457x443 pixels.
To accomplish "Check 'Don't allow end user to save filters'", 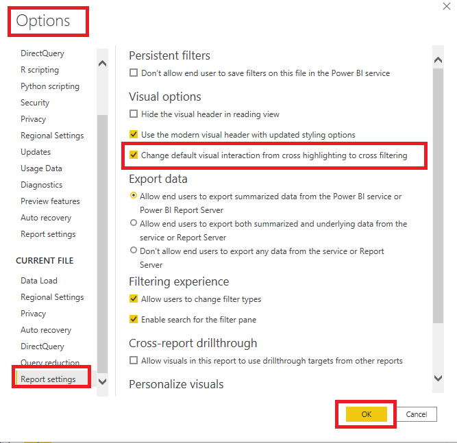I will click(x=134, y=73).
